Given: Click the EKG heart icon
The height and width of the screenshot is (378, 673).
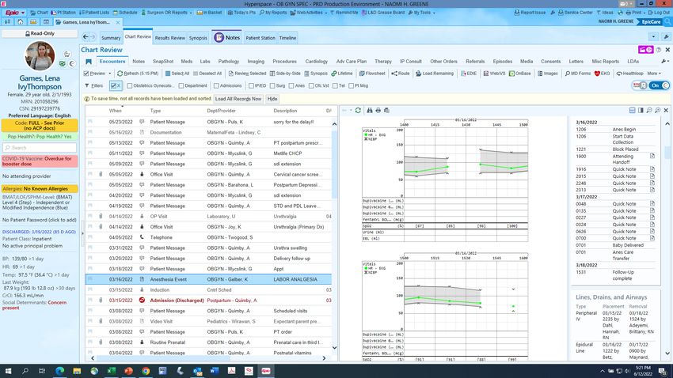Looking at the screenshot, I should pyautogui.click(x=597, y=74).
